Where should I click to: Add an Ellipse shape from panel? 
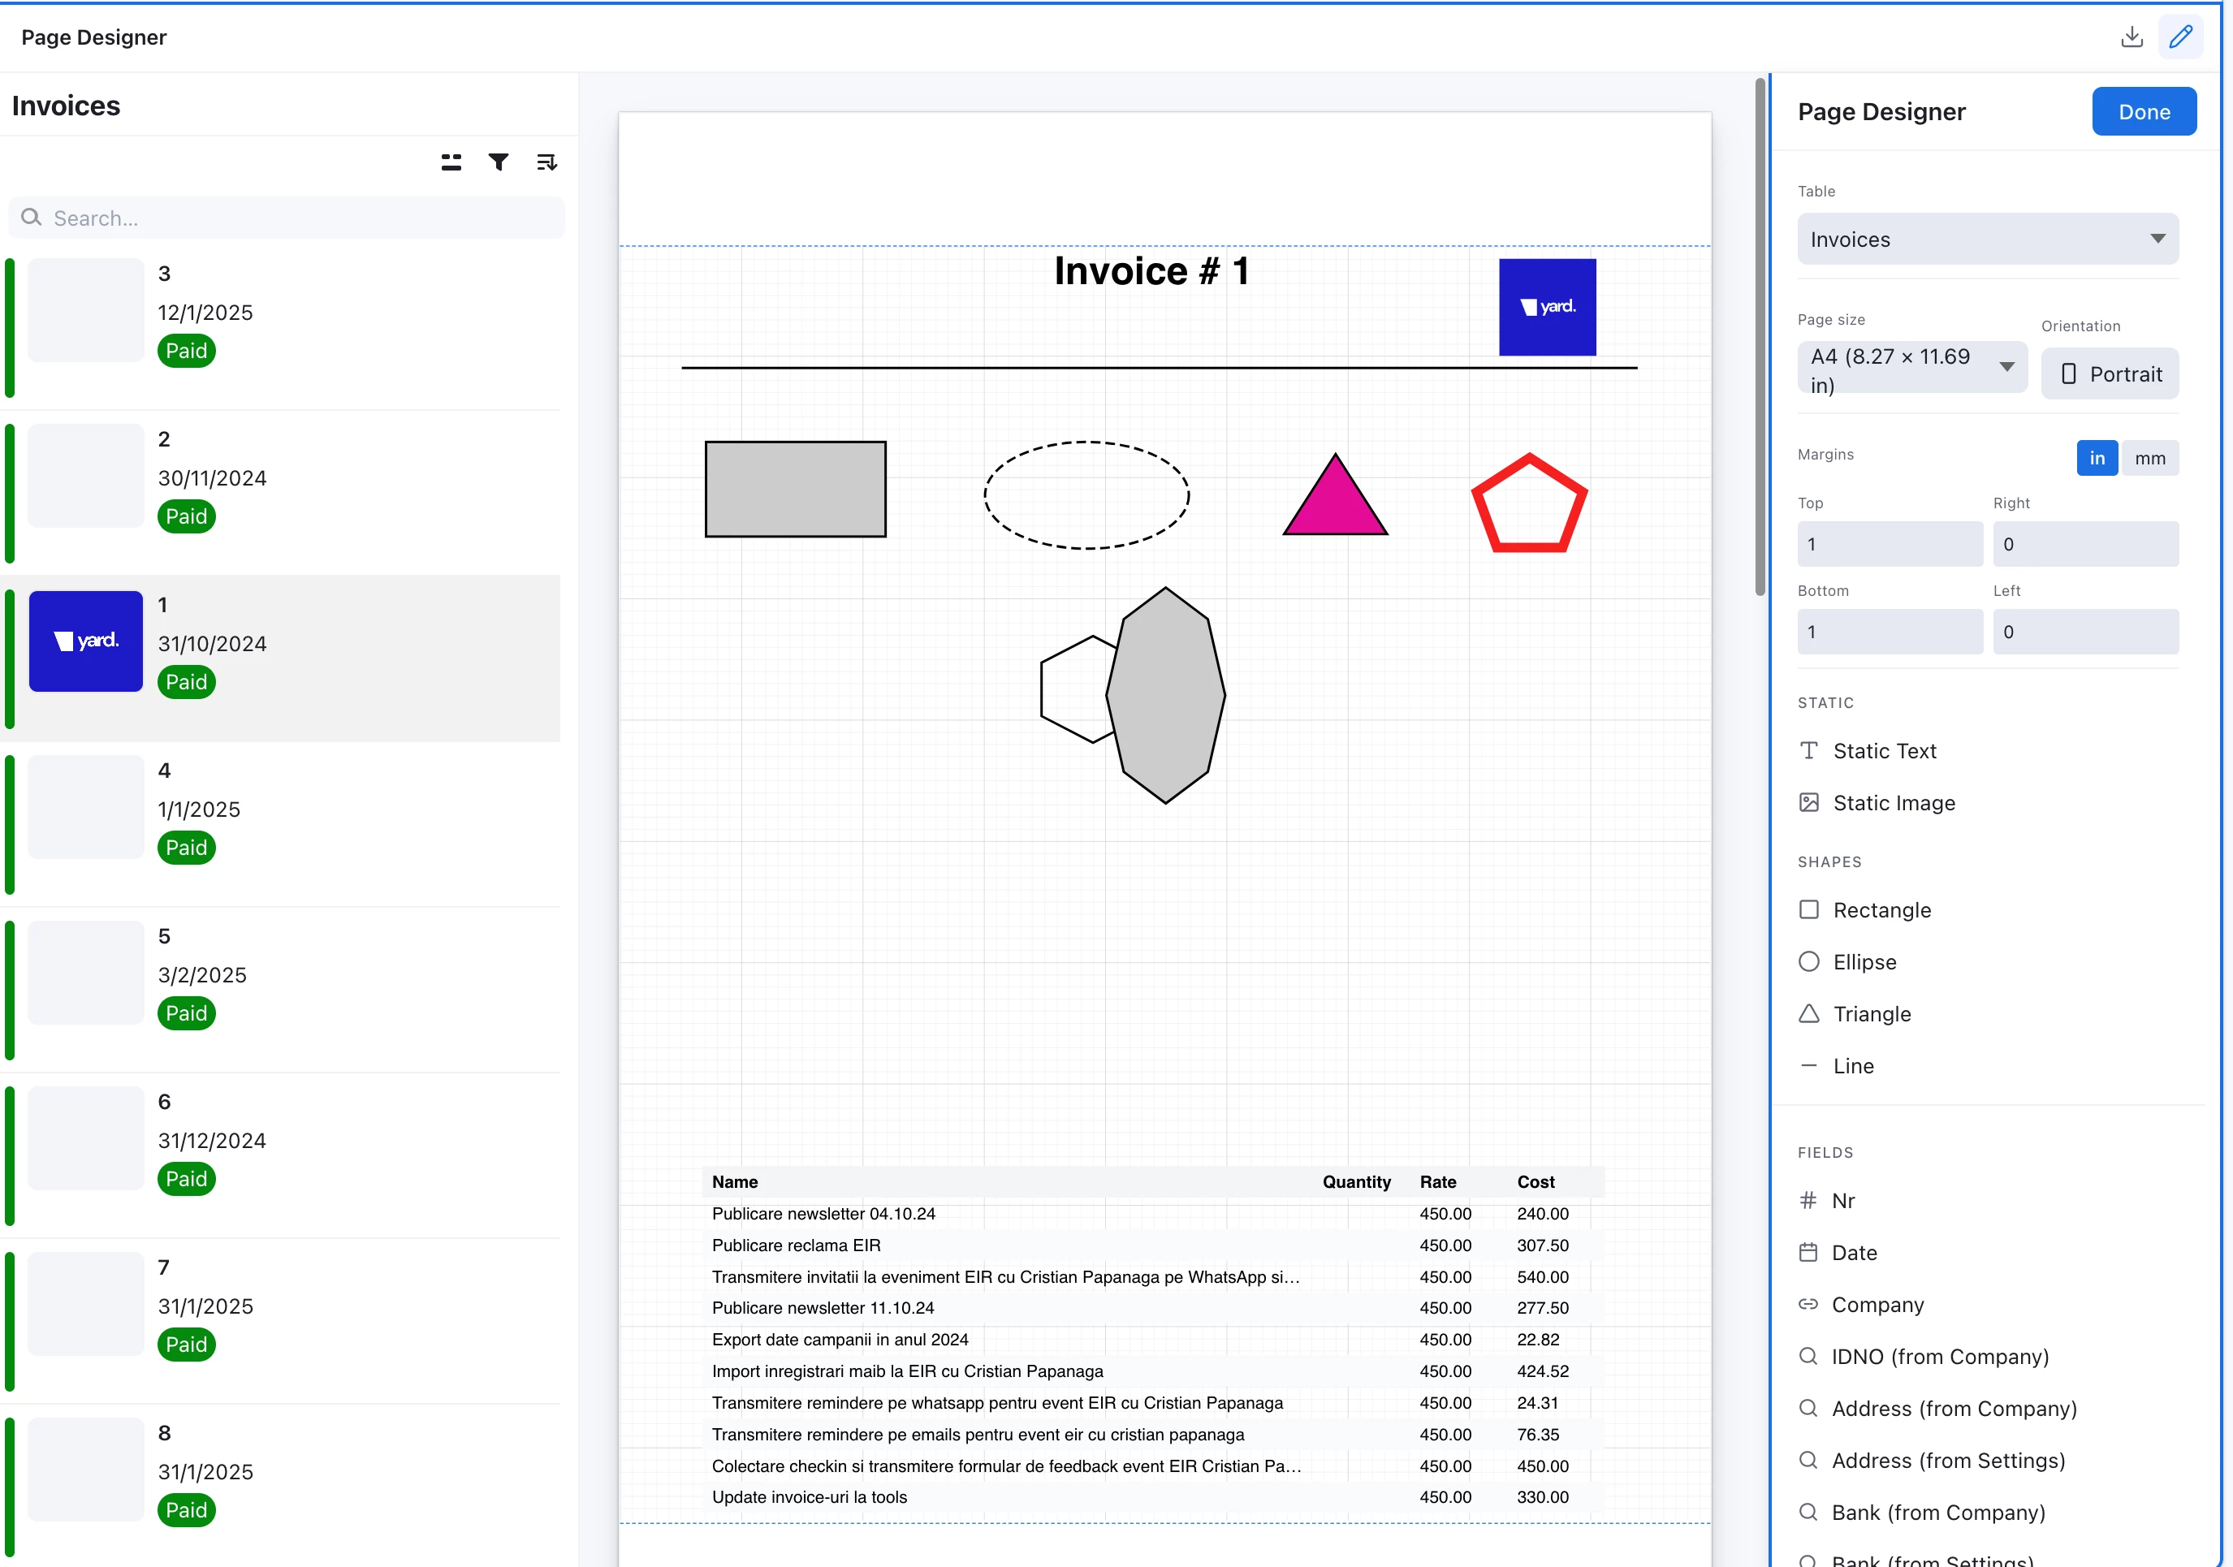[1864, 962]
